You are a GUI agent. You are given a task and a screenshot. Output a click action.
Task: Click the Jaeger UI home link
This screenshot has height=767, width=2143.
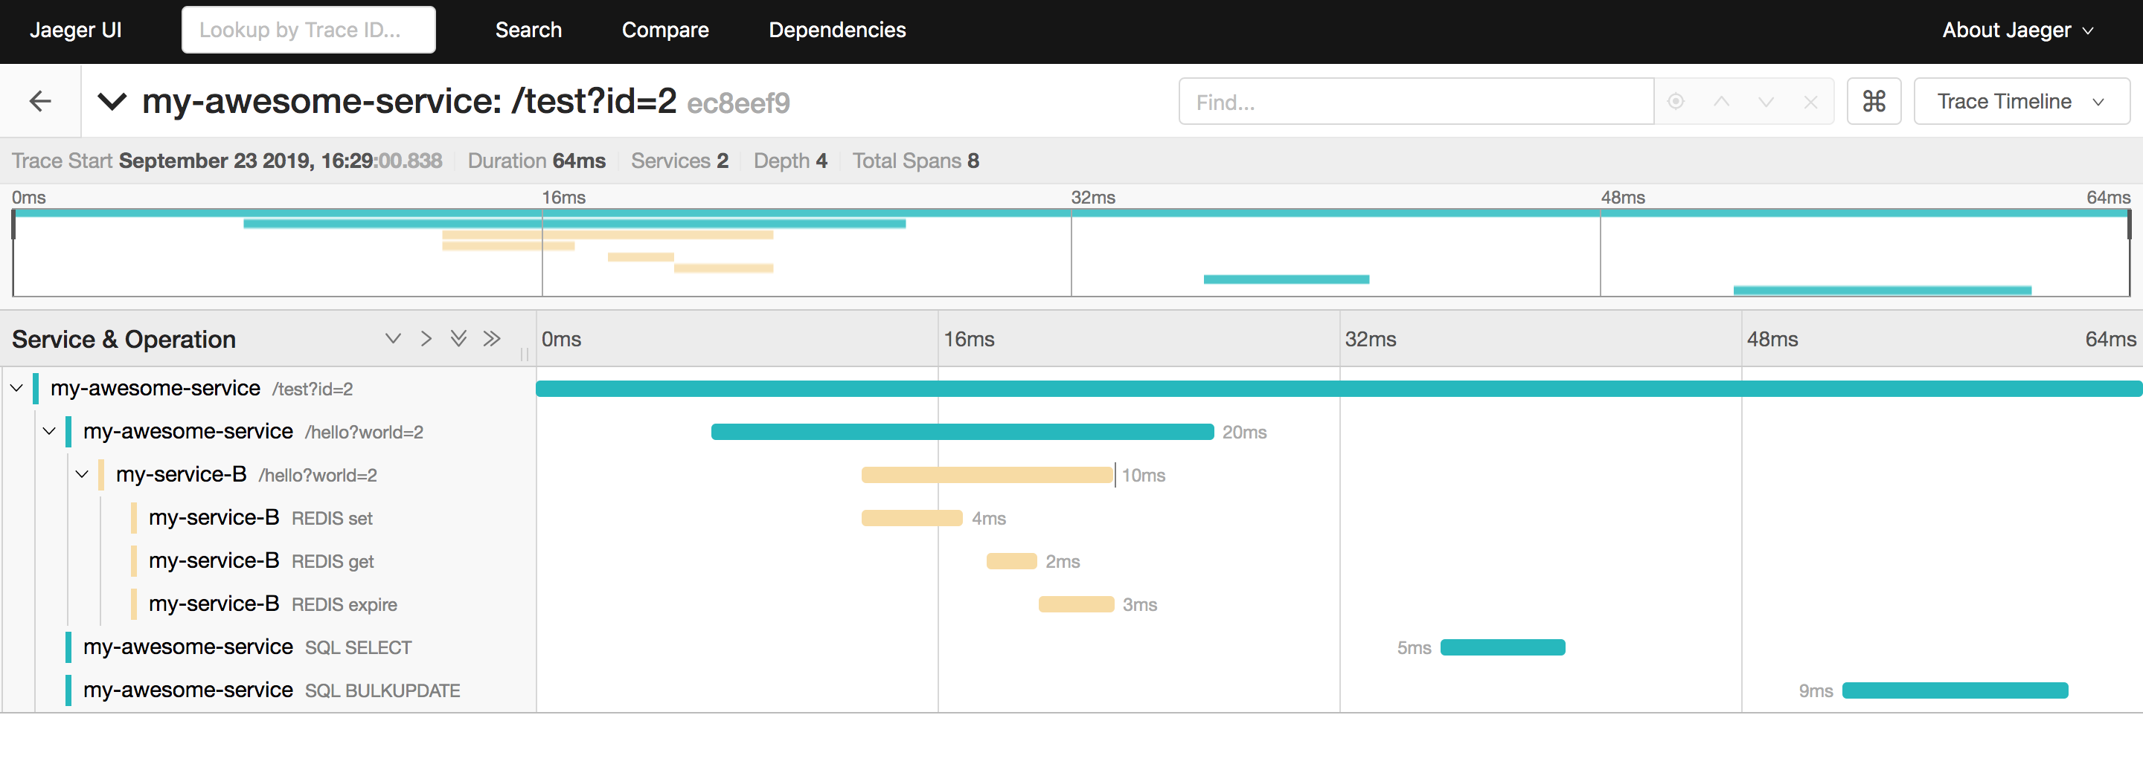[76, 30]
